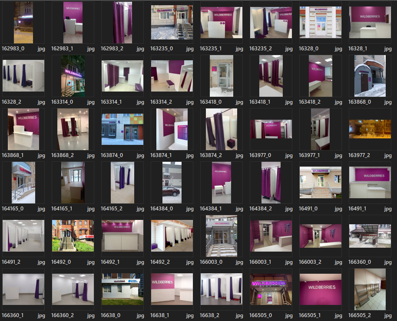
Task: Choose the 16492_0 brick building thumbnail
Action: pyautogui.click(x=73, y=236)
